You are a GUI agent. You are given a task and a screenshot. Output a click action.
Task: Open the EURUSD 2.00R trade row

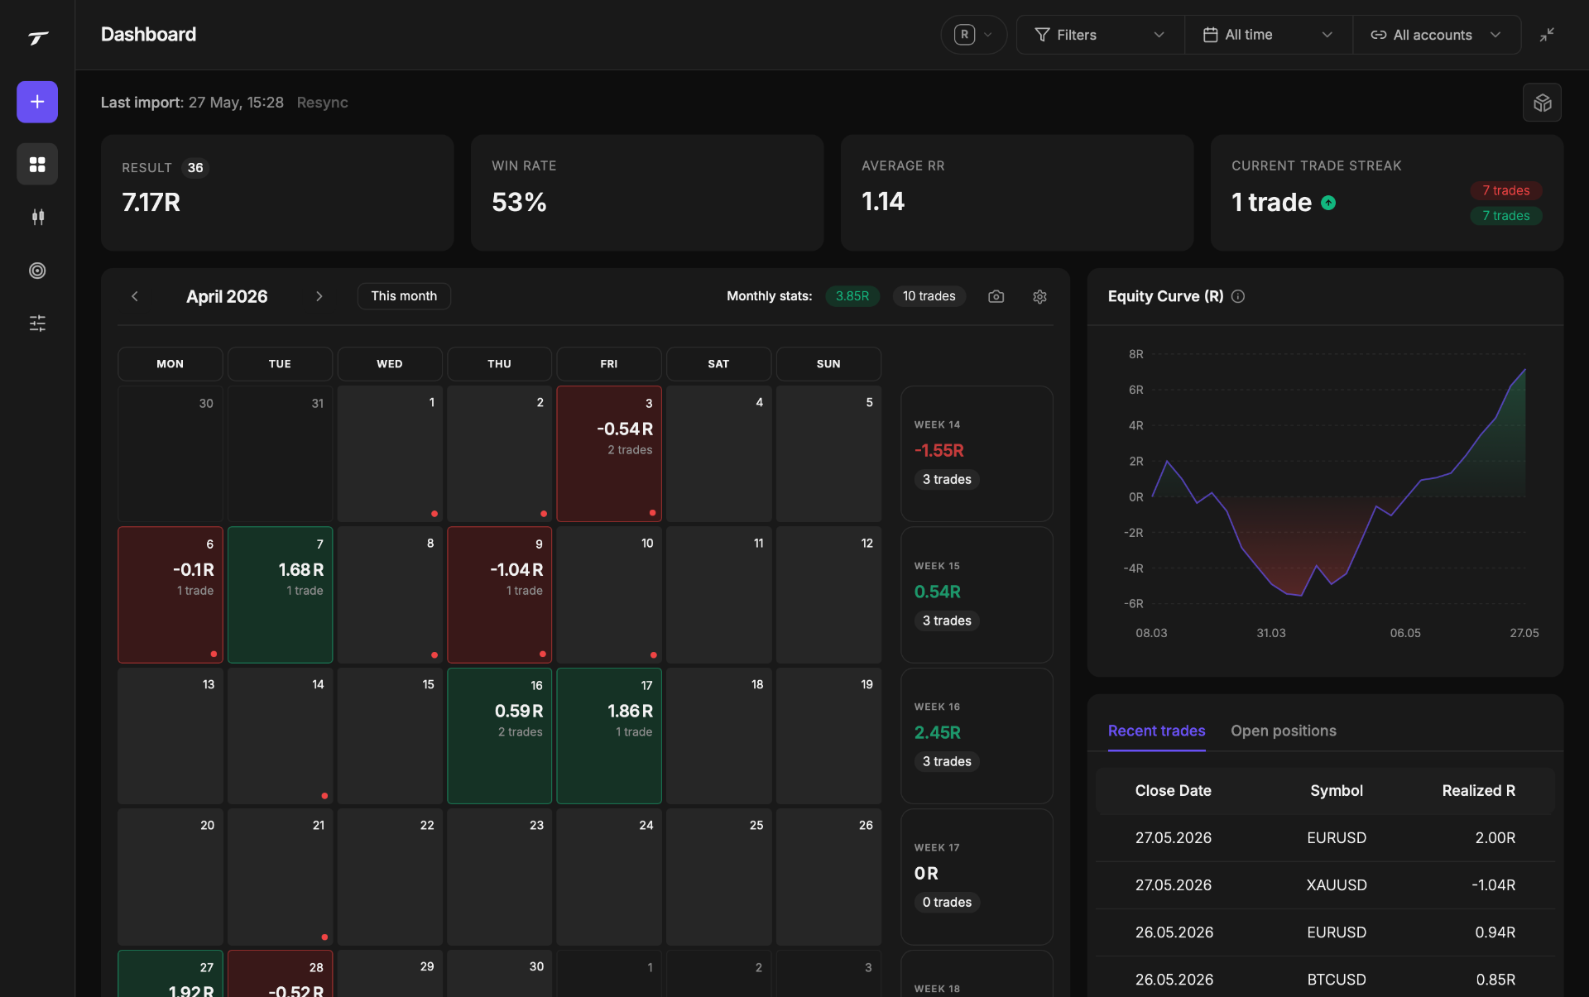[x=1325, y=838]
